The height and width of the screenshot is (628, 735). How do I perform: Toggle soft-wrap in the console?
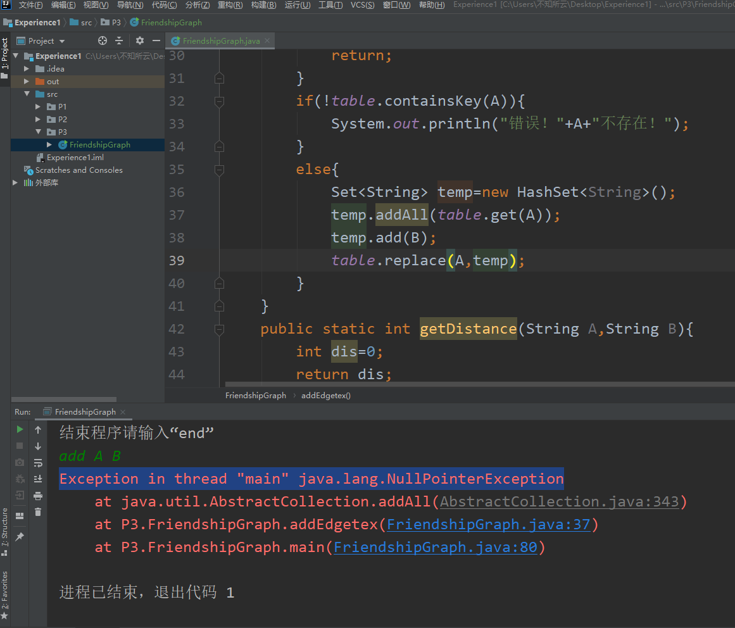[38, 463]
